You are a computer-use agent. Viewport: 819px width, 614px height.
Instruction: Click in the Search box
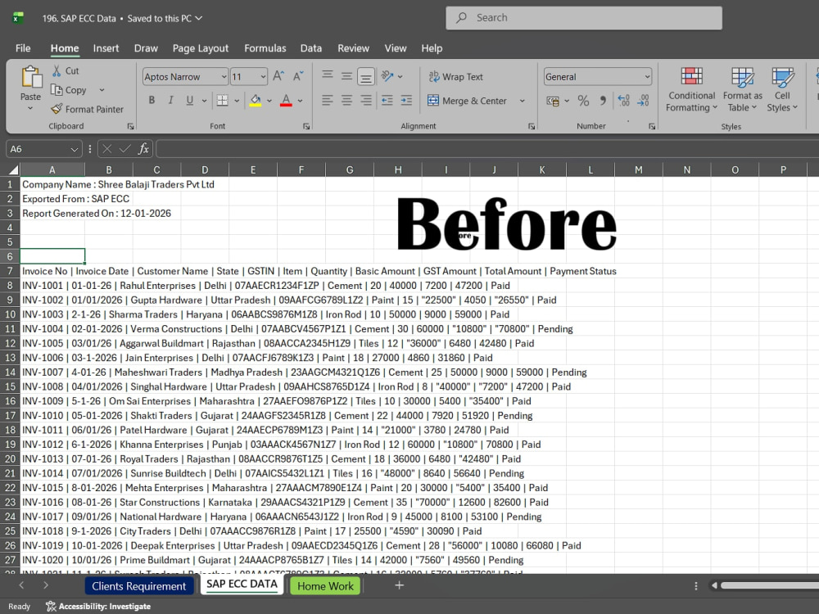(584, 18)
